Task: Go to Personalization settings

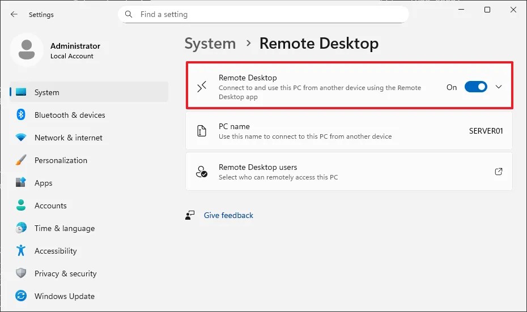Action: click(x=89, y=160)
